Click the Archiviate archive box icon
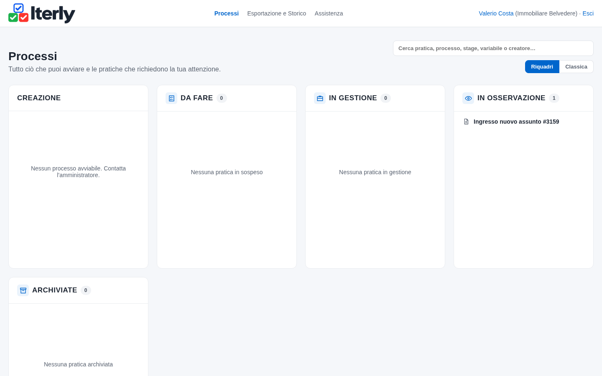The height and width of the screenshot is (376, 602). click(x=23, y=290)
